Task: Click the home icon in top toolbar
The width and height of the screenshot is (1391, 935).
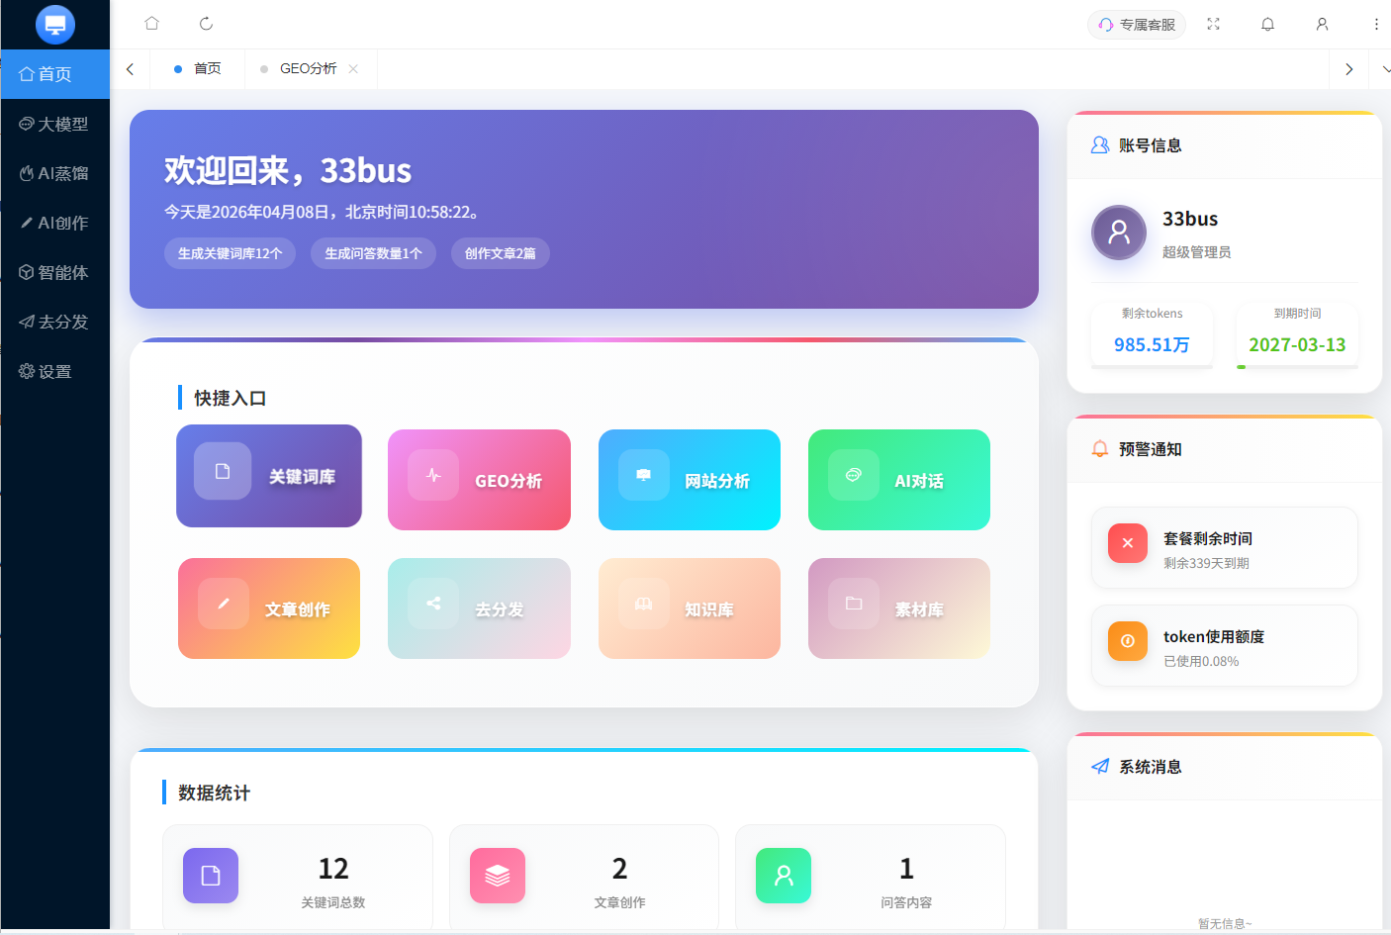Action: (151, 24)
